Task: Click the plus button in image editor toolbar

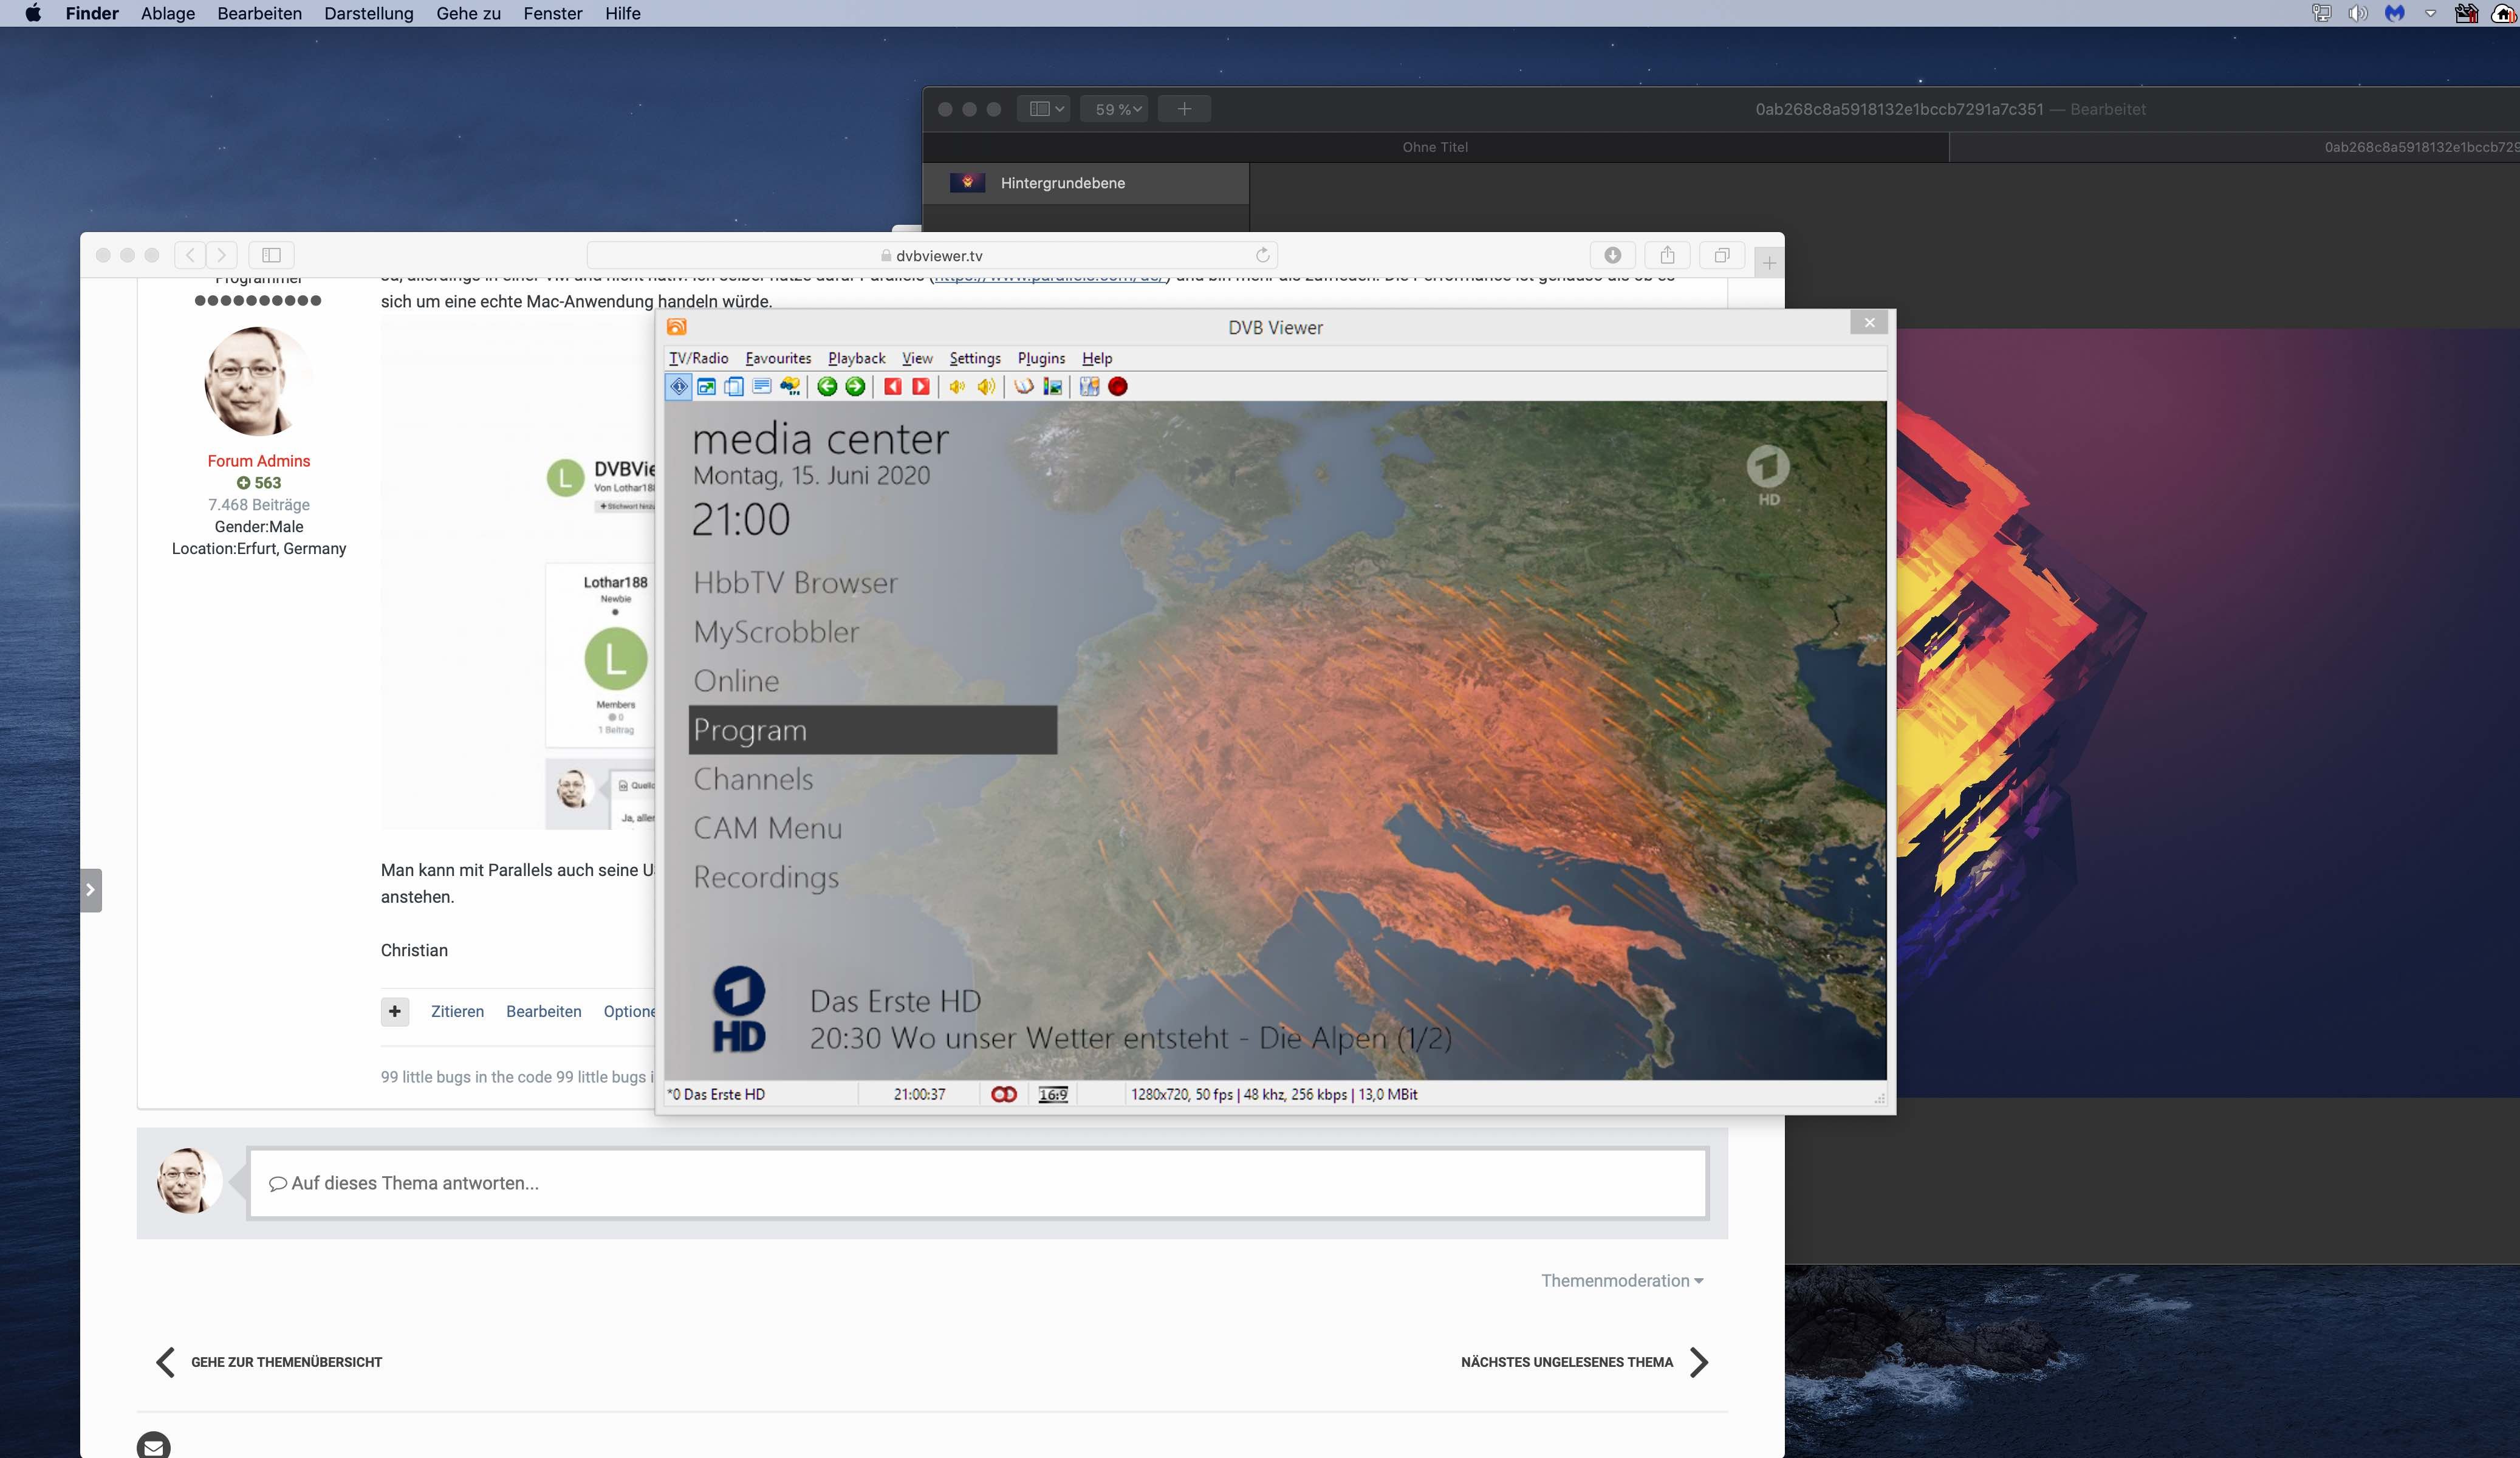Action: (x=1184, y=109)
